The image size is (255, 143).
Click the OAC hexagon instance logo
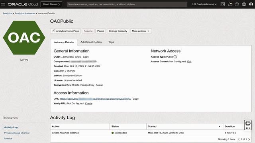pos(24,38)
